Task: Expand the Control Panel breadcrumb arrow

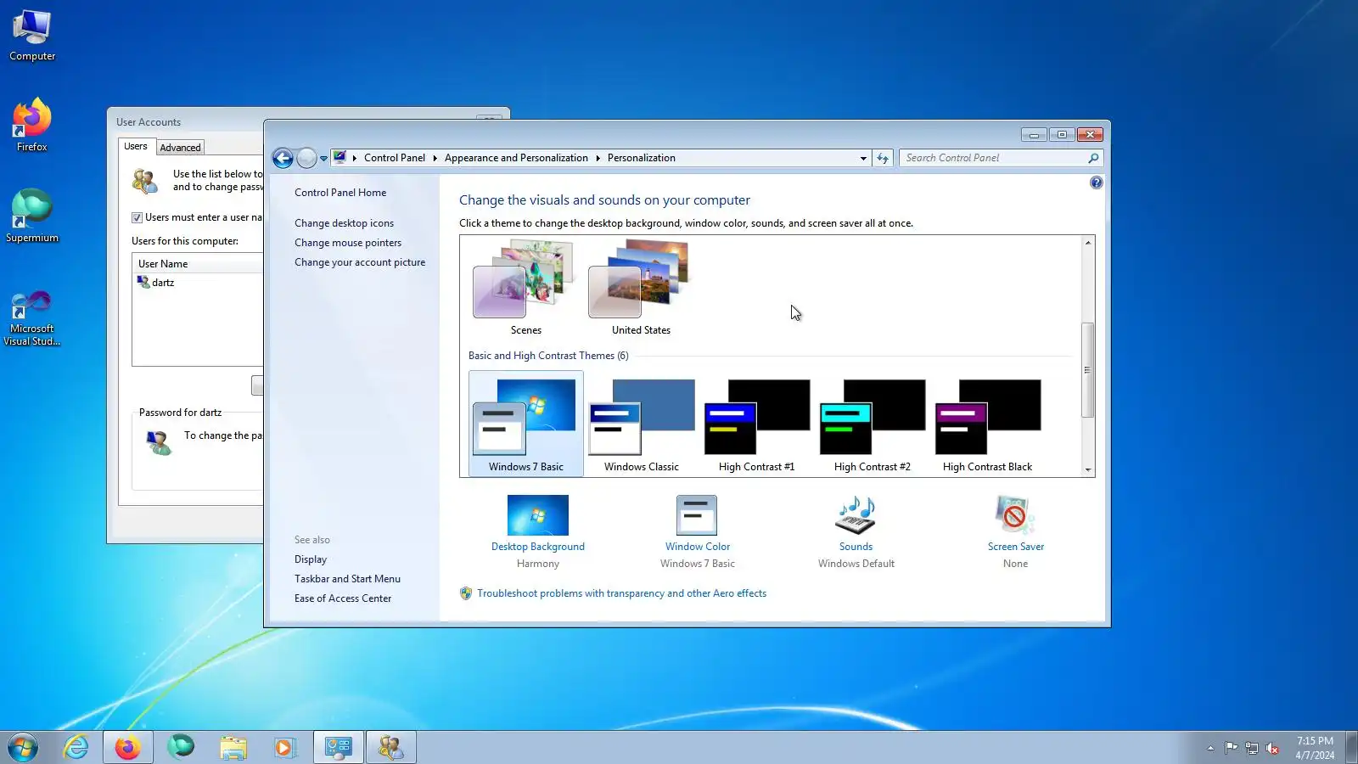Action: tap(435, 158)
